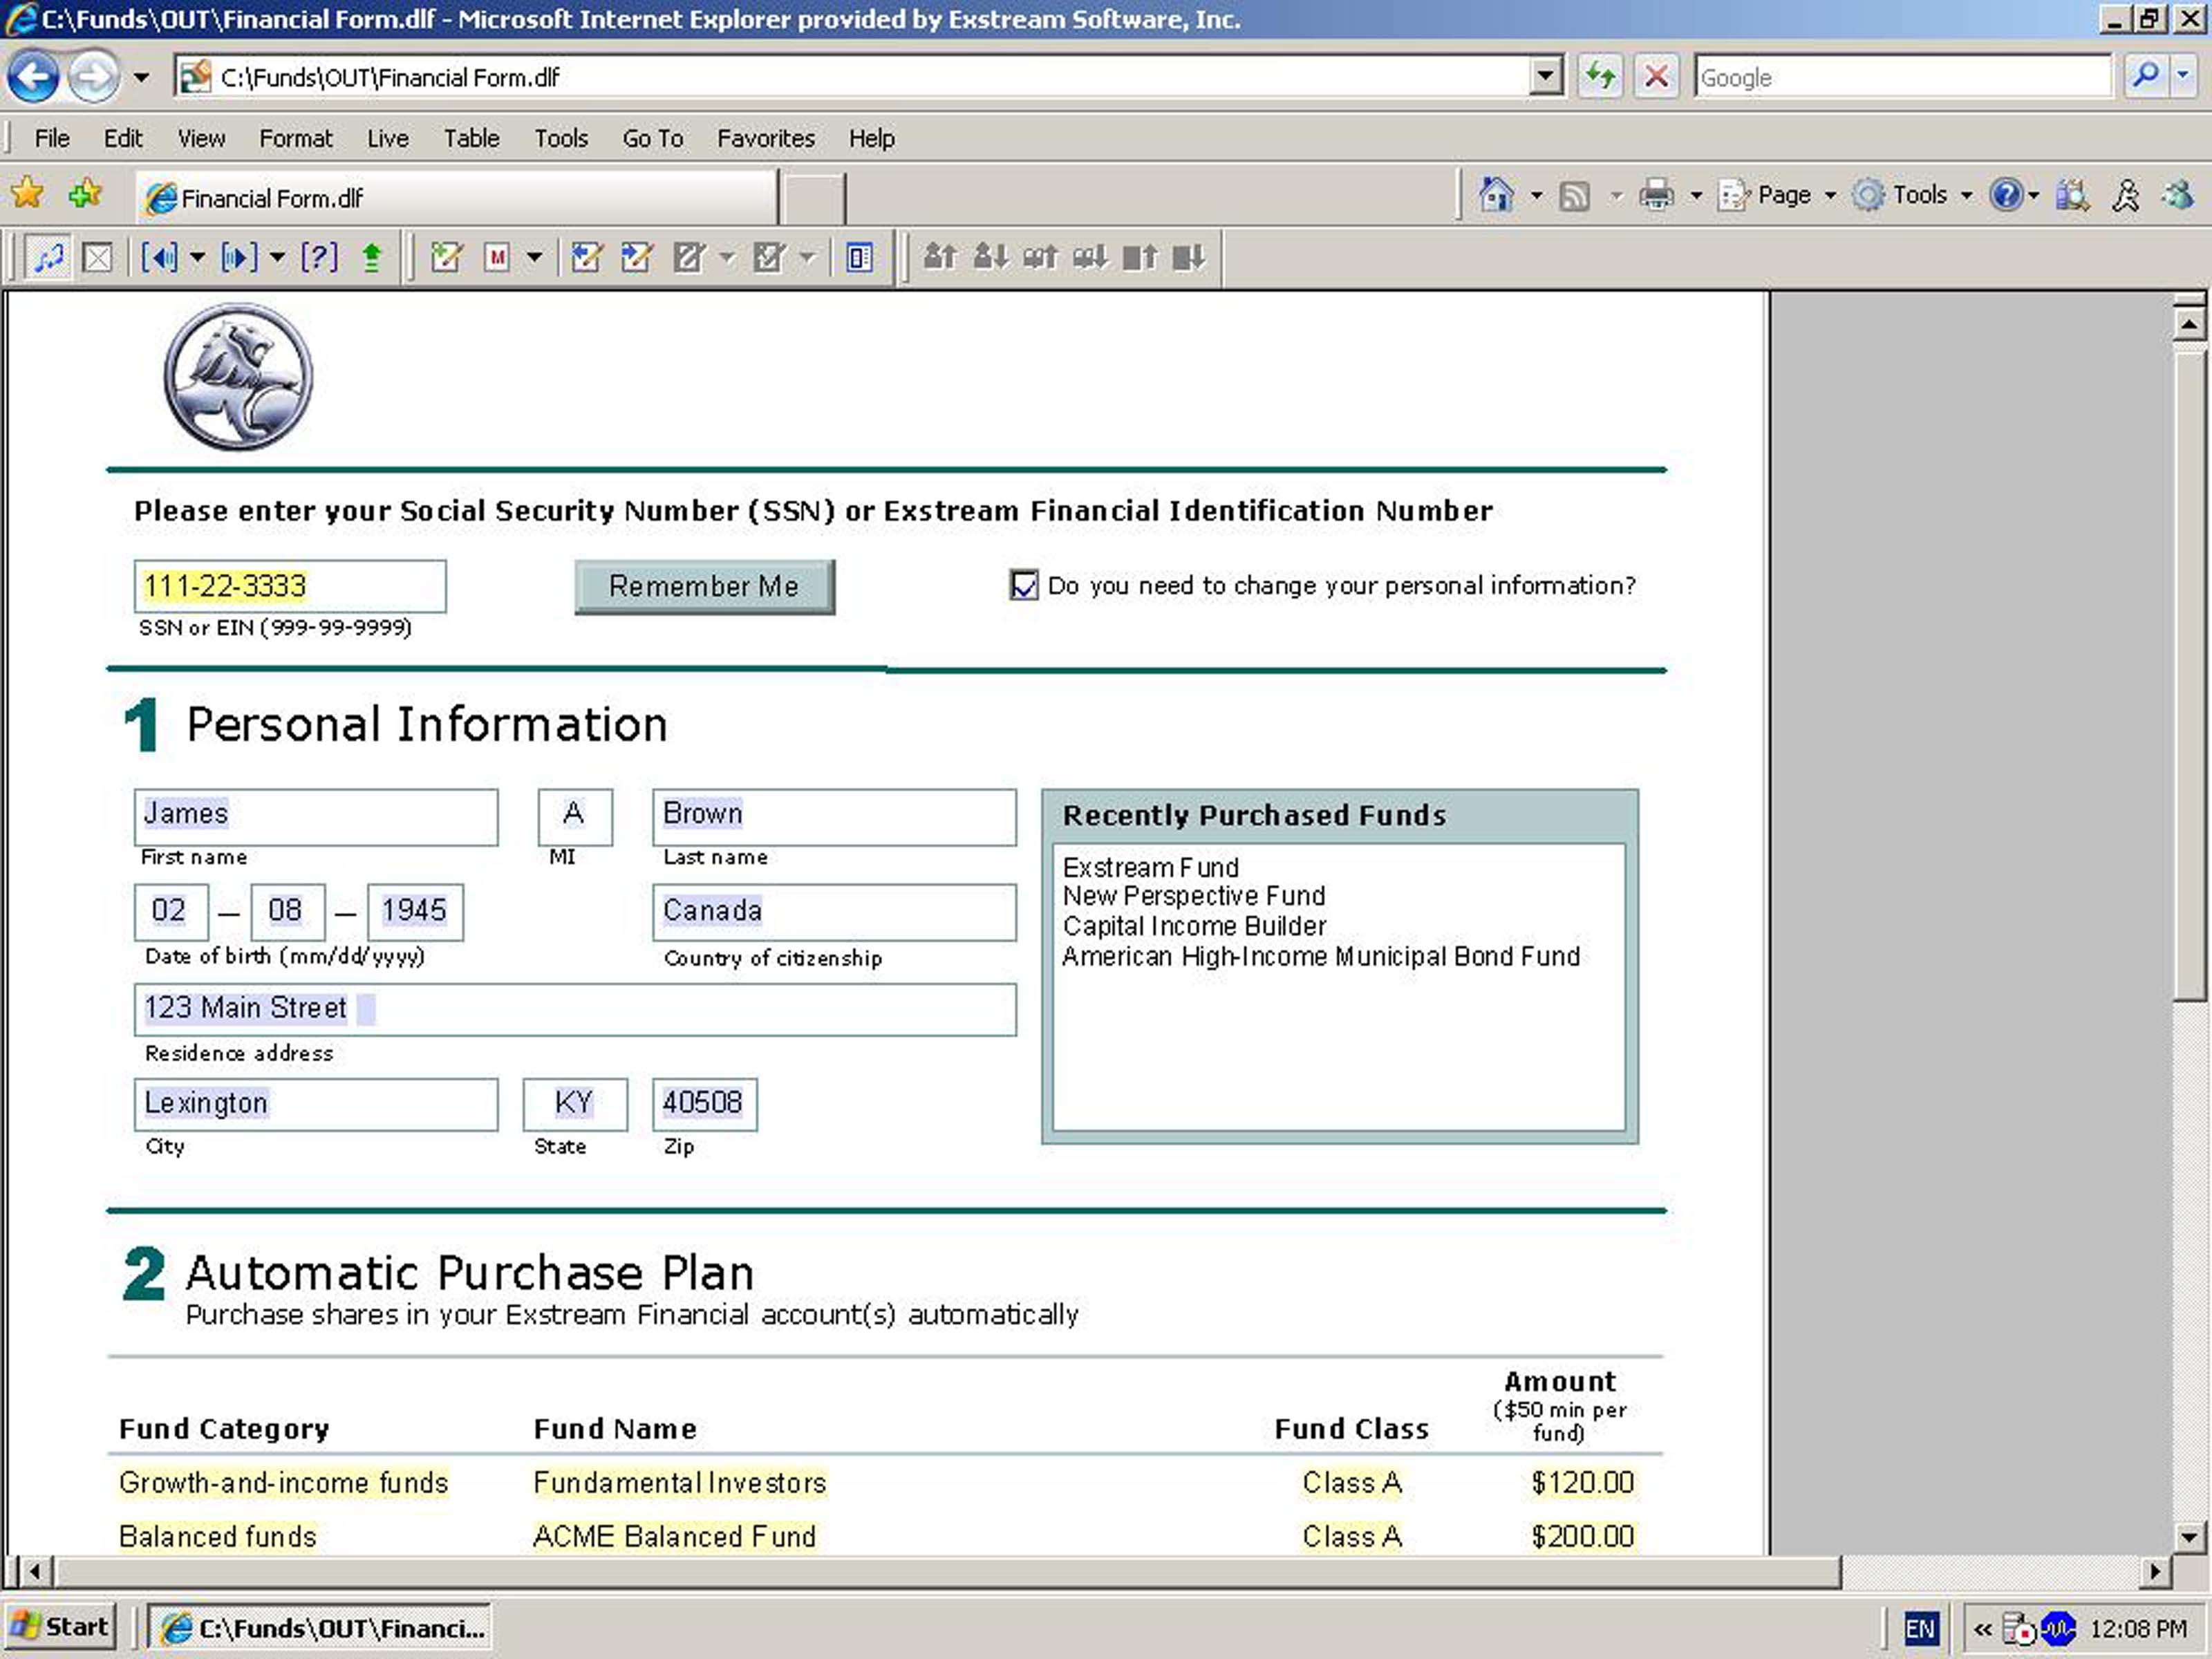Open the address bar dropdown
Viewport: 2212px width, 1659px height.
pos(1545,77)
